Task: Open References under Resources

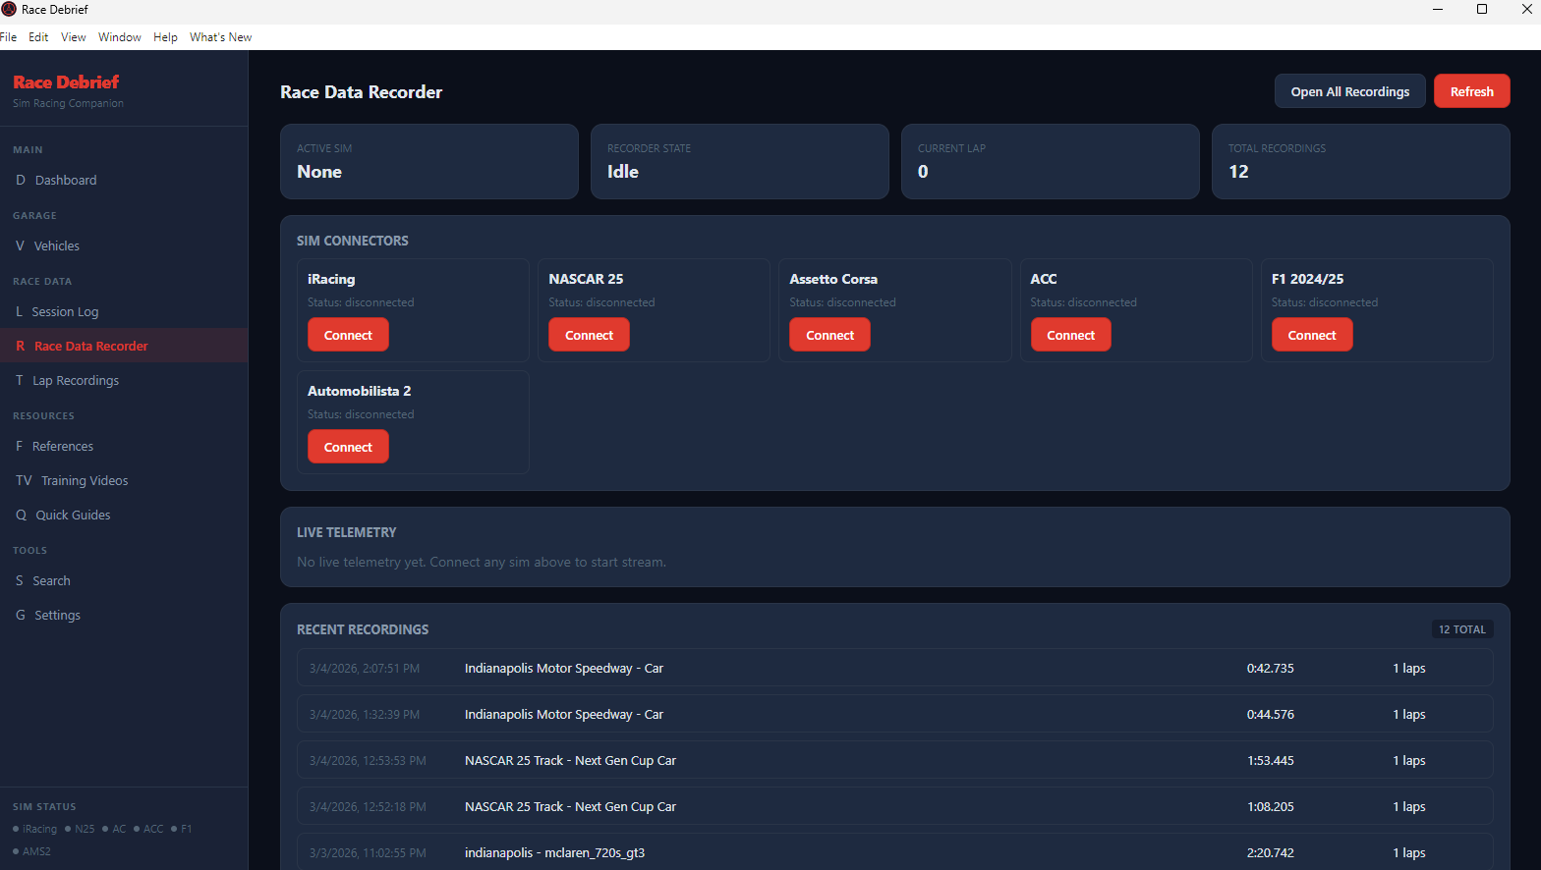Action: [124, 446]
